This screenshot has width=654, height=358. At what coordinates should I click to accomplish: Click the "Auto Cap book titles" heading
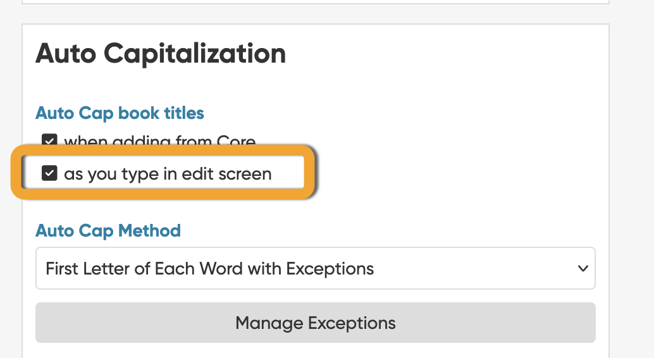pos(120,113)
